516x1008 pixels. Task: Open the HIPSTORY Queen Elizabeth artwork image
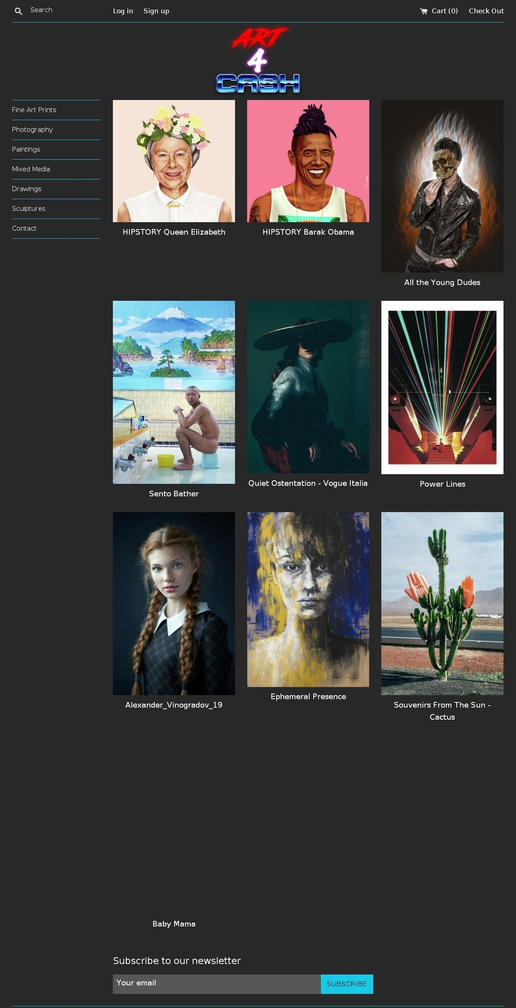click(174, 161)
